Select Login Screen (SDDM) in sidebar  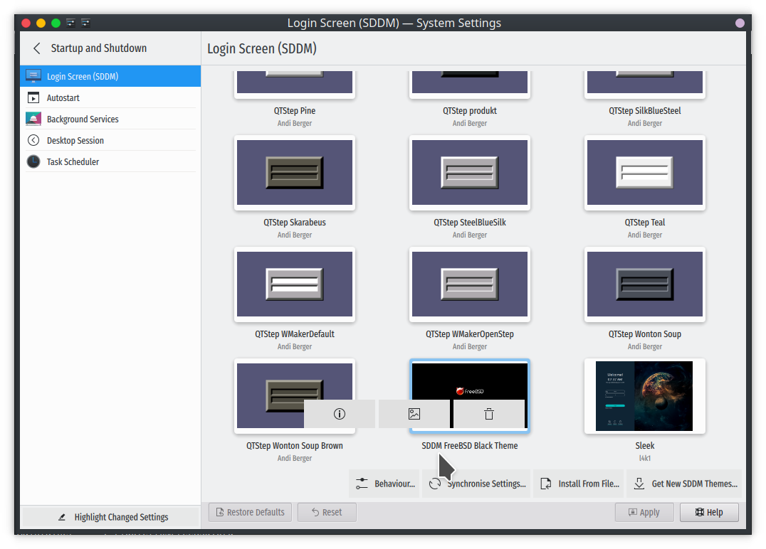pos(110,77)
